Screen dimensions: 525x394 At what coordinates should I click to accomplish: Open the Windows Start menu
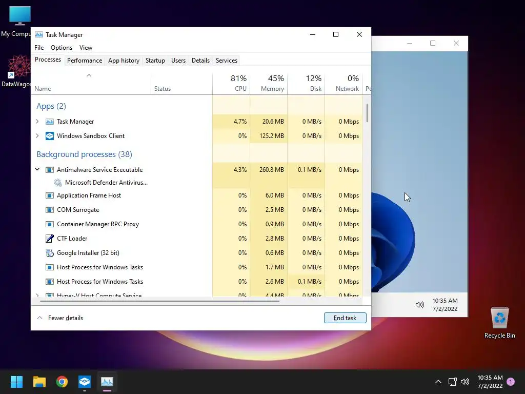(16, 382)
